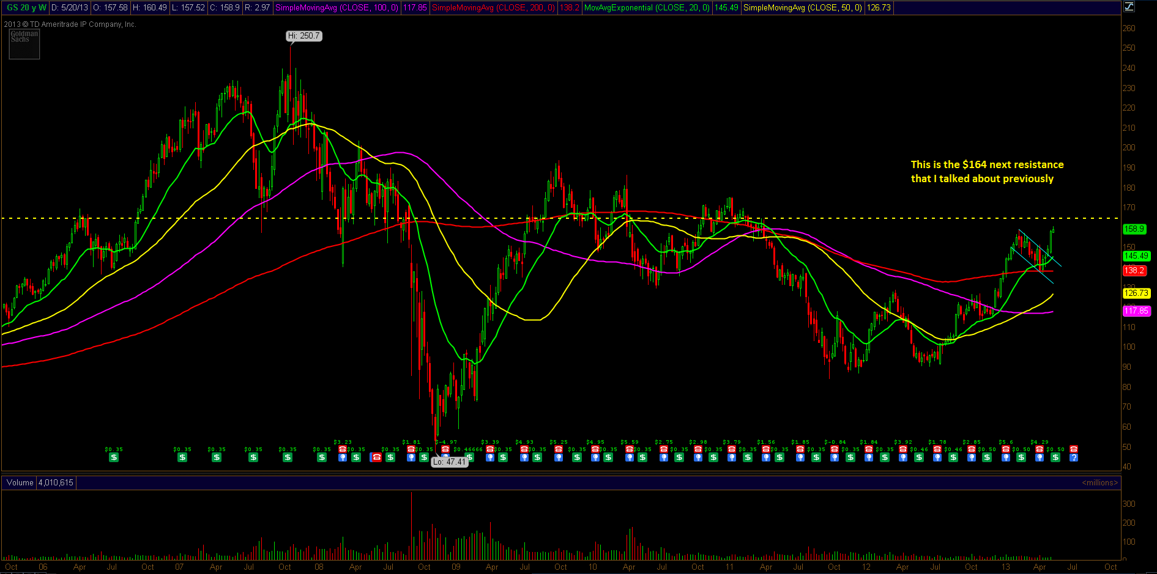Click the green 158.9 last price label

(x=1134, y=229)
